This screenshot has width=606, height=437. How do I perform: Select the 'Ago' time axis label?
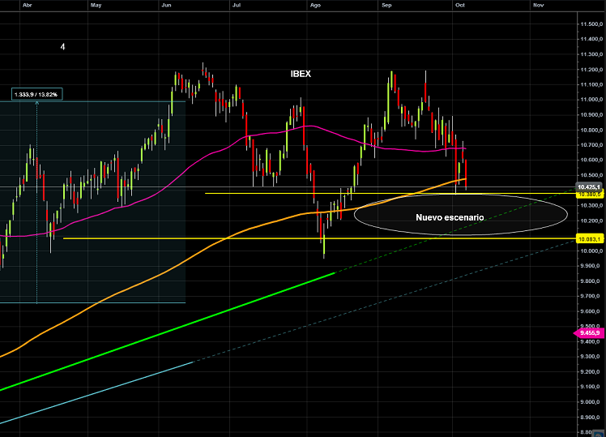[315, 5]
